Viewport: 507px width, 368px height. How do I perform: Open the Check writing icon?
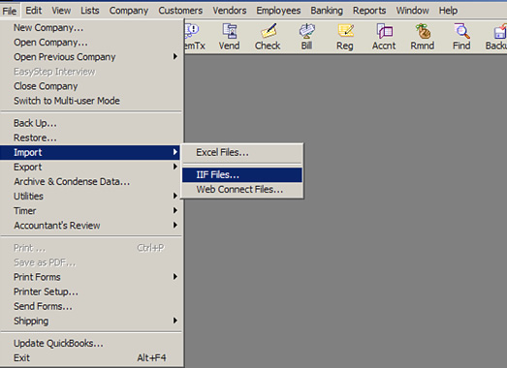click(x=268, y=37)
